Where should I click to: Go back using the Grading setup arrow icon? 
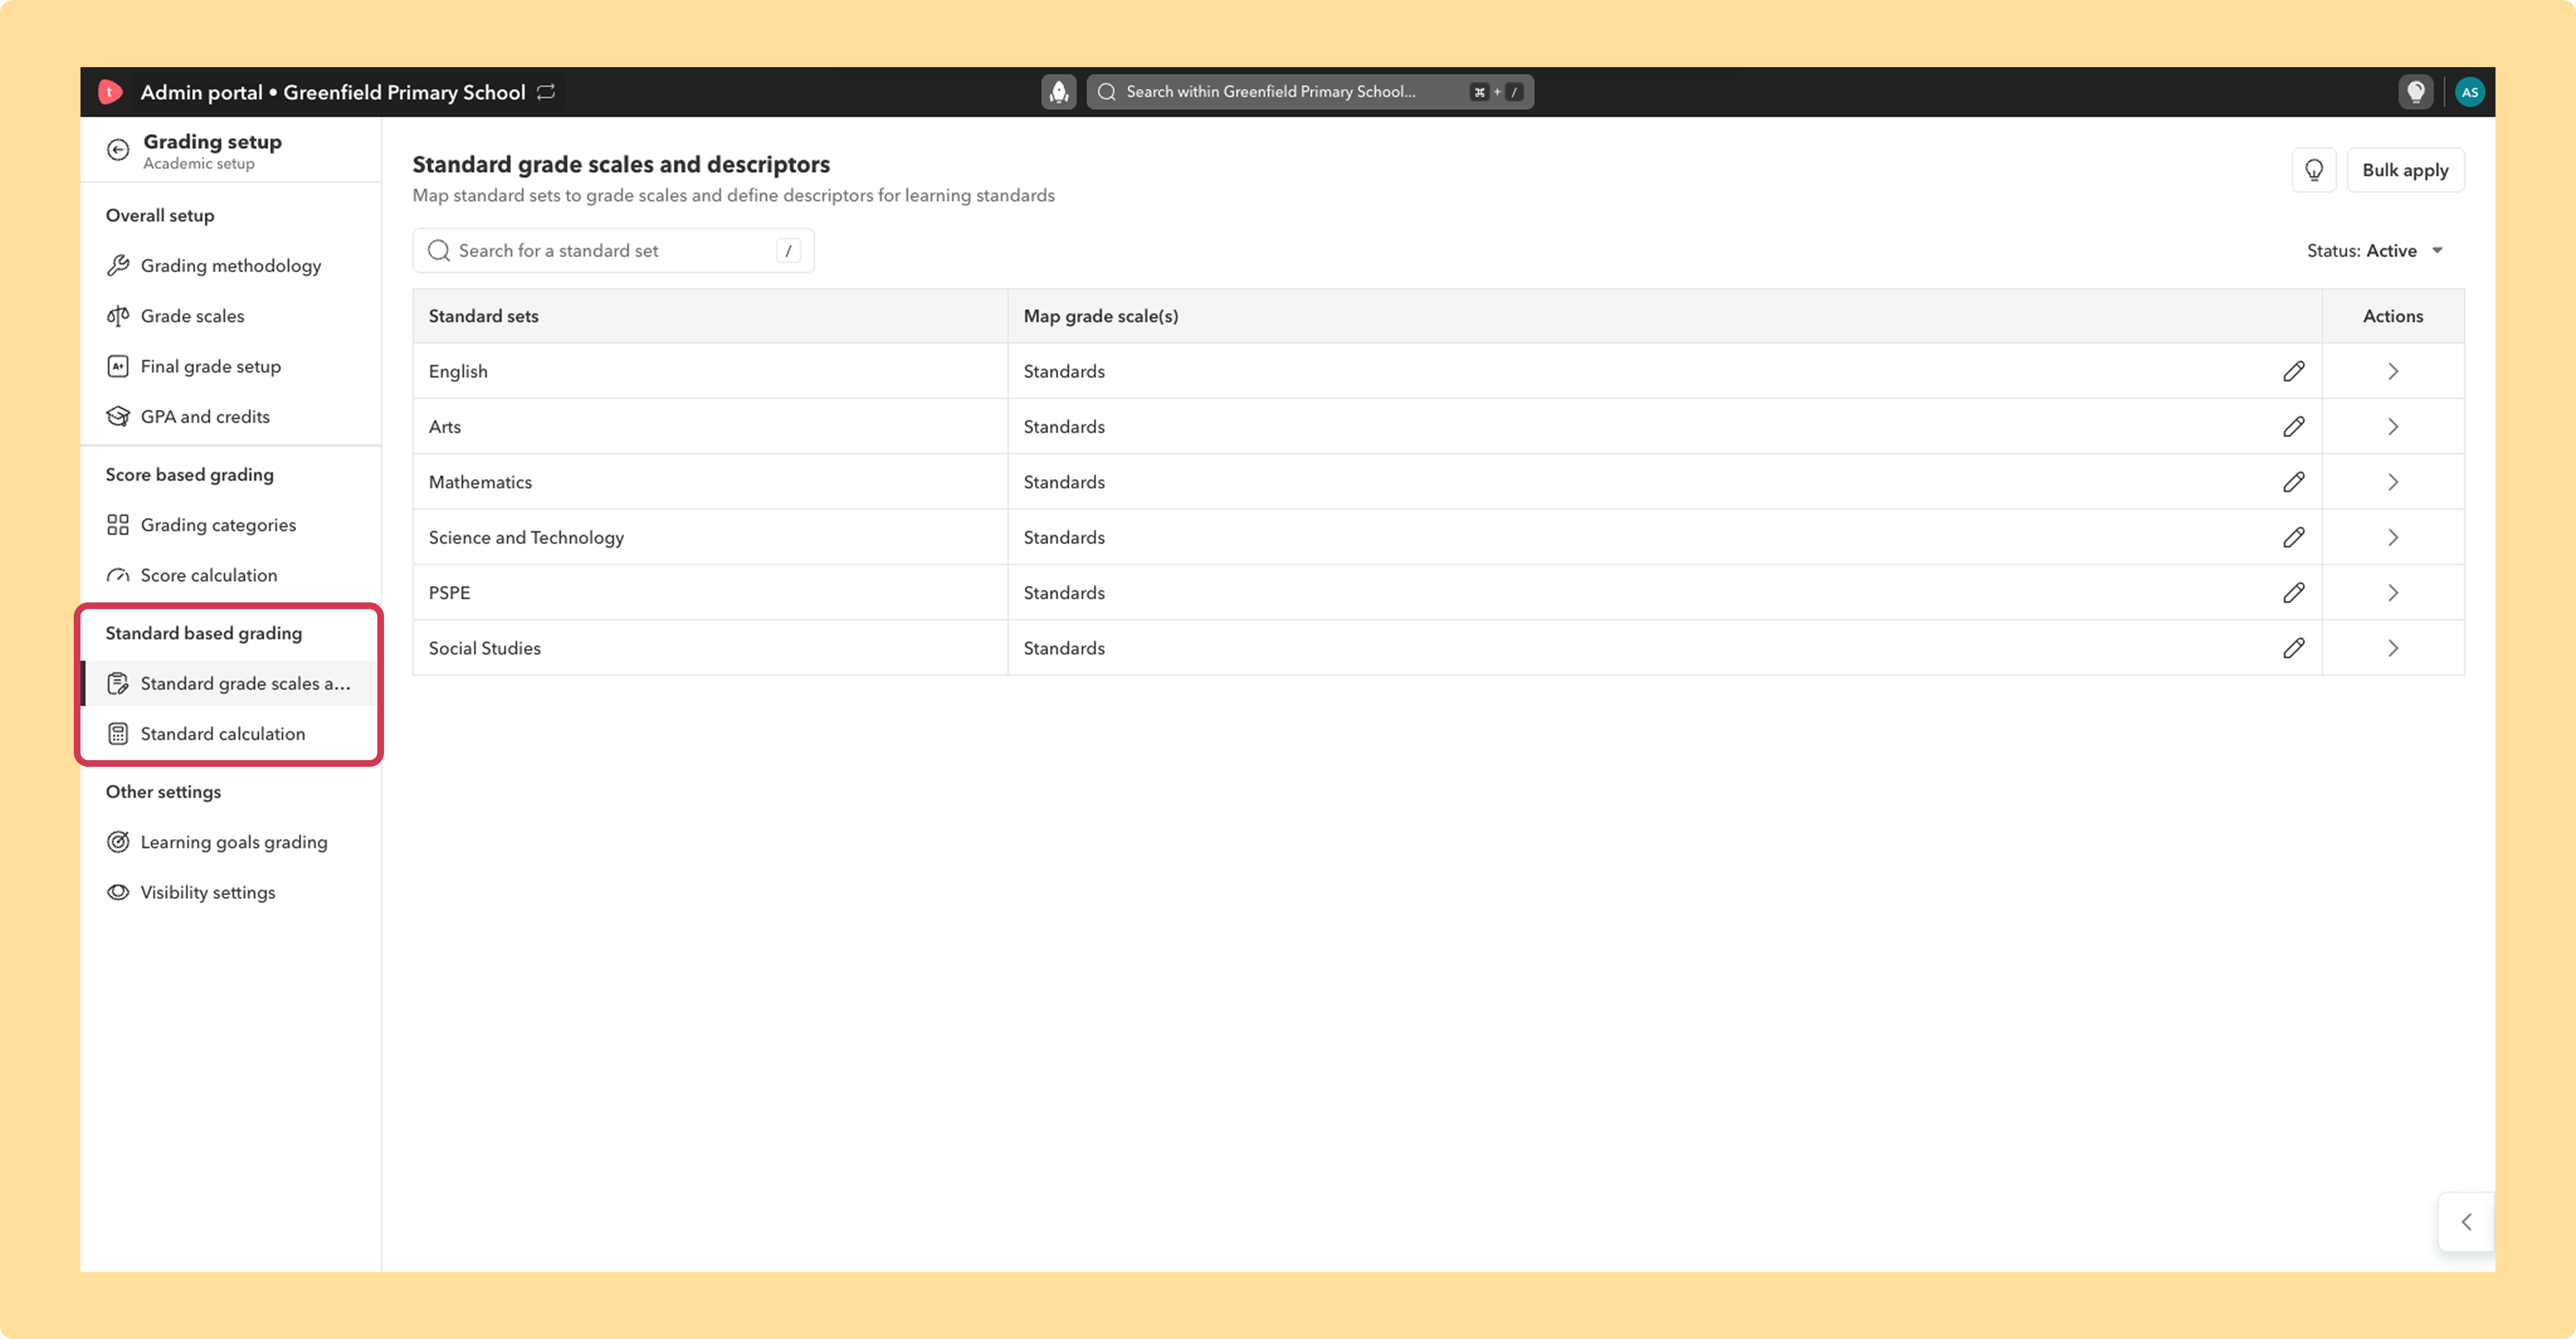118,150
